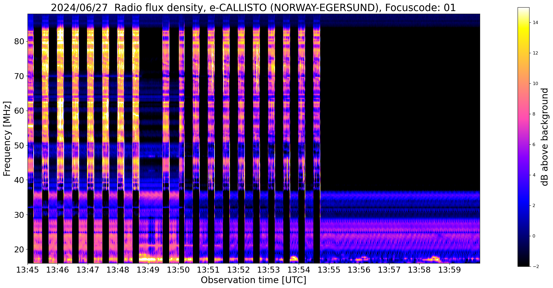Click the 13:49 time tick label
The height and width of the screenshot is (288, 553).
(148, 270)
